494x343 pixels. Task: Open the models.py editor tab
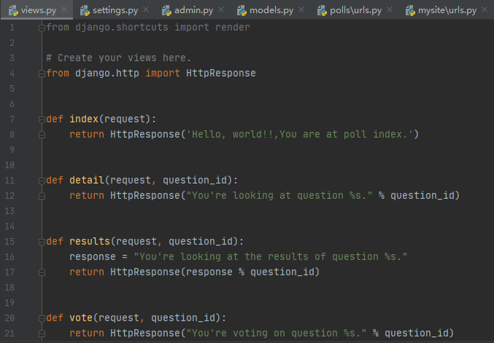269,11
